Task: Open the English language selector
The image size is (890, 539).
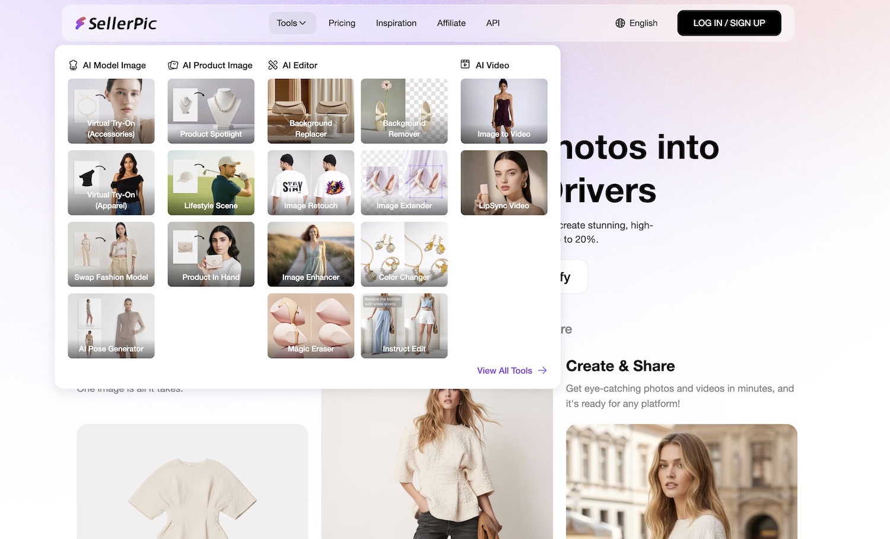Action: tap(636, 23)
